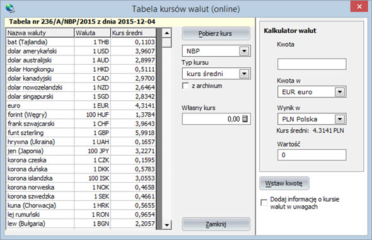Screen dimensions: 372x240
Task: Open calculator icon in Własny kurs field
Action: 245,118
